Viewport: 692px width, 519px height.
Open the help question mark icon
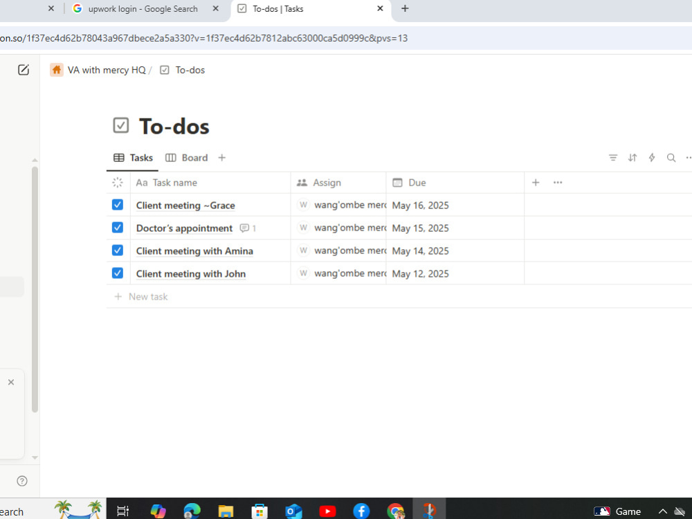pos(22,481)
